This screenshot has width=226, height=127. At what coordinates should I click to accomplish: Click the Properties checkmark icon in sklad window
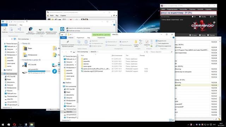(x=147, y=42)
